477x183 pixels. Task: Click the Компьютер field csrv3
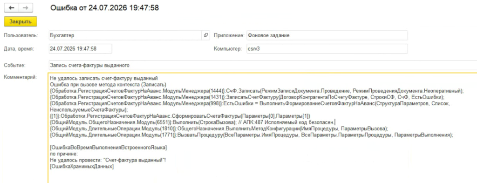tap(327, 48)
